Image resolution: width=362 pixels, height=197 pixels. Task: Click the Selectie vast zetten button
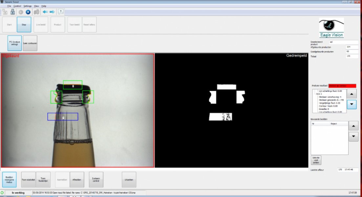(x=316, y=160)
